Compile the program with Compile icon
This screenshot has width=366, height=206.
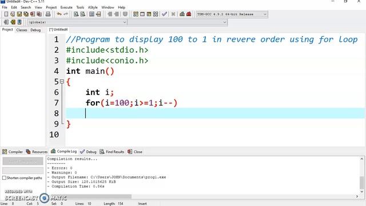(x=136, y=14)
